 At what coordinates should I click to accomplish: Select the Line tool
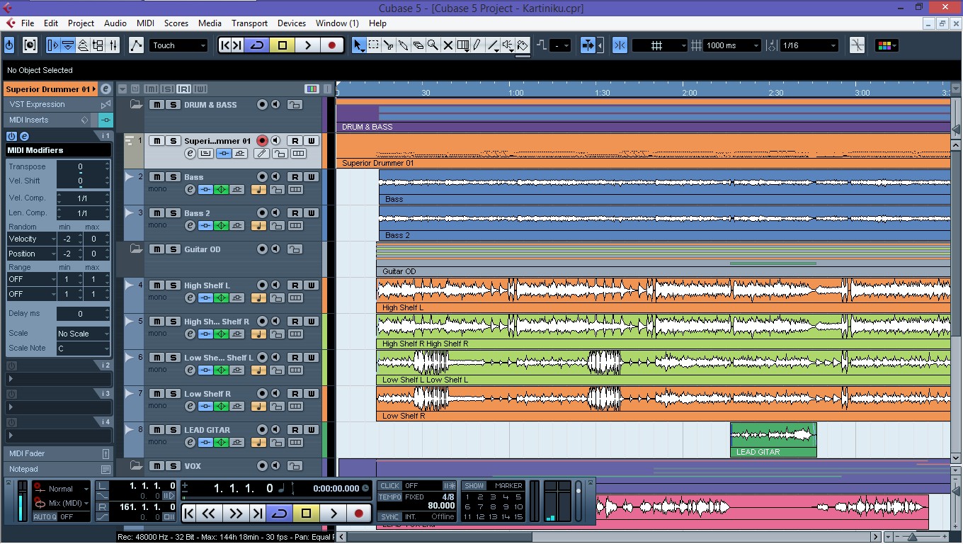(493, 45)
